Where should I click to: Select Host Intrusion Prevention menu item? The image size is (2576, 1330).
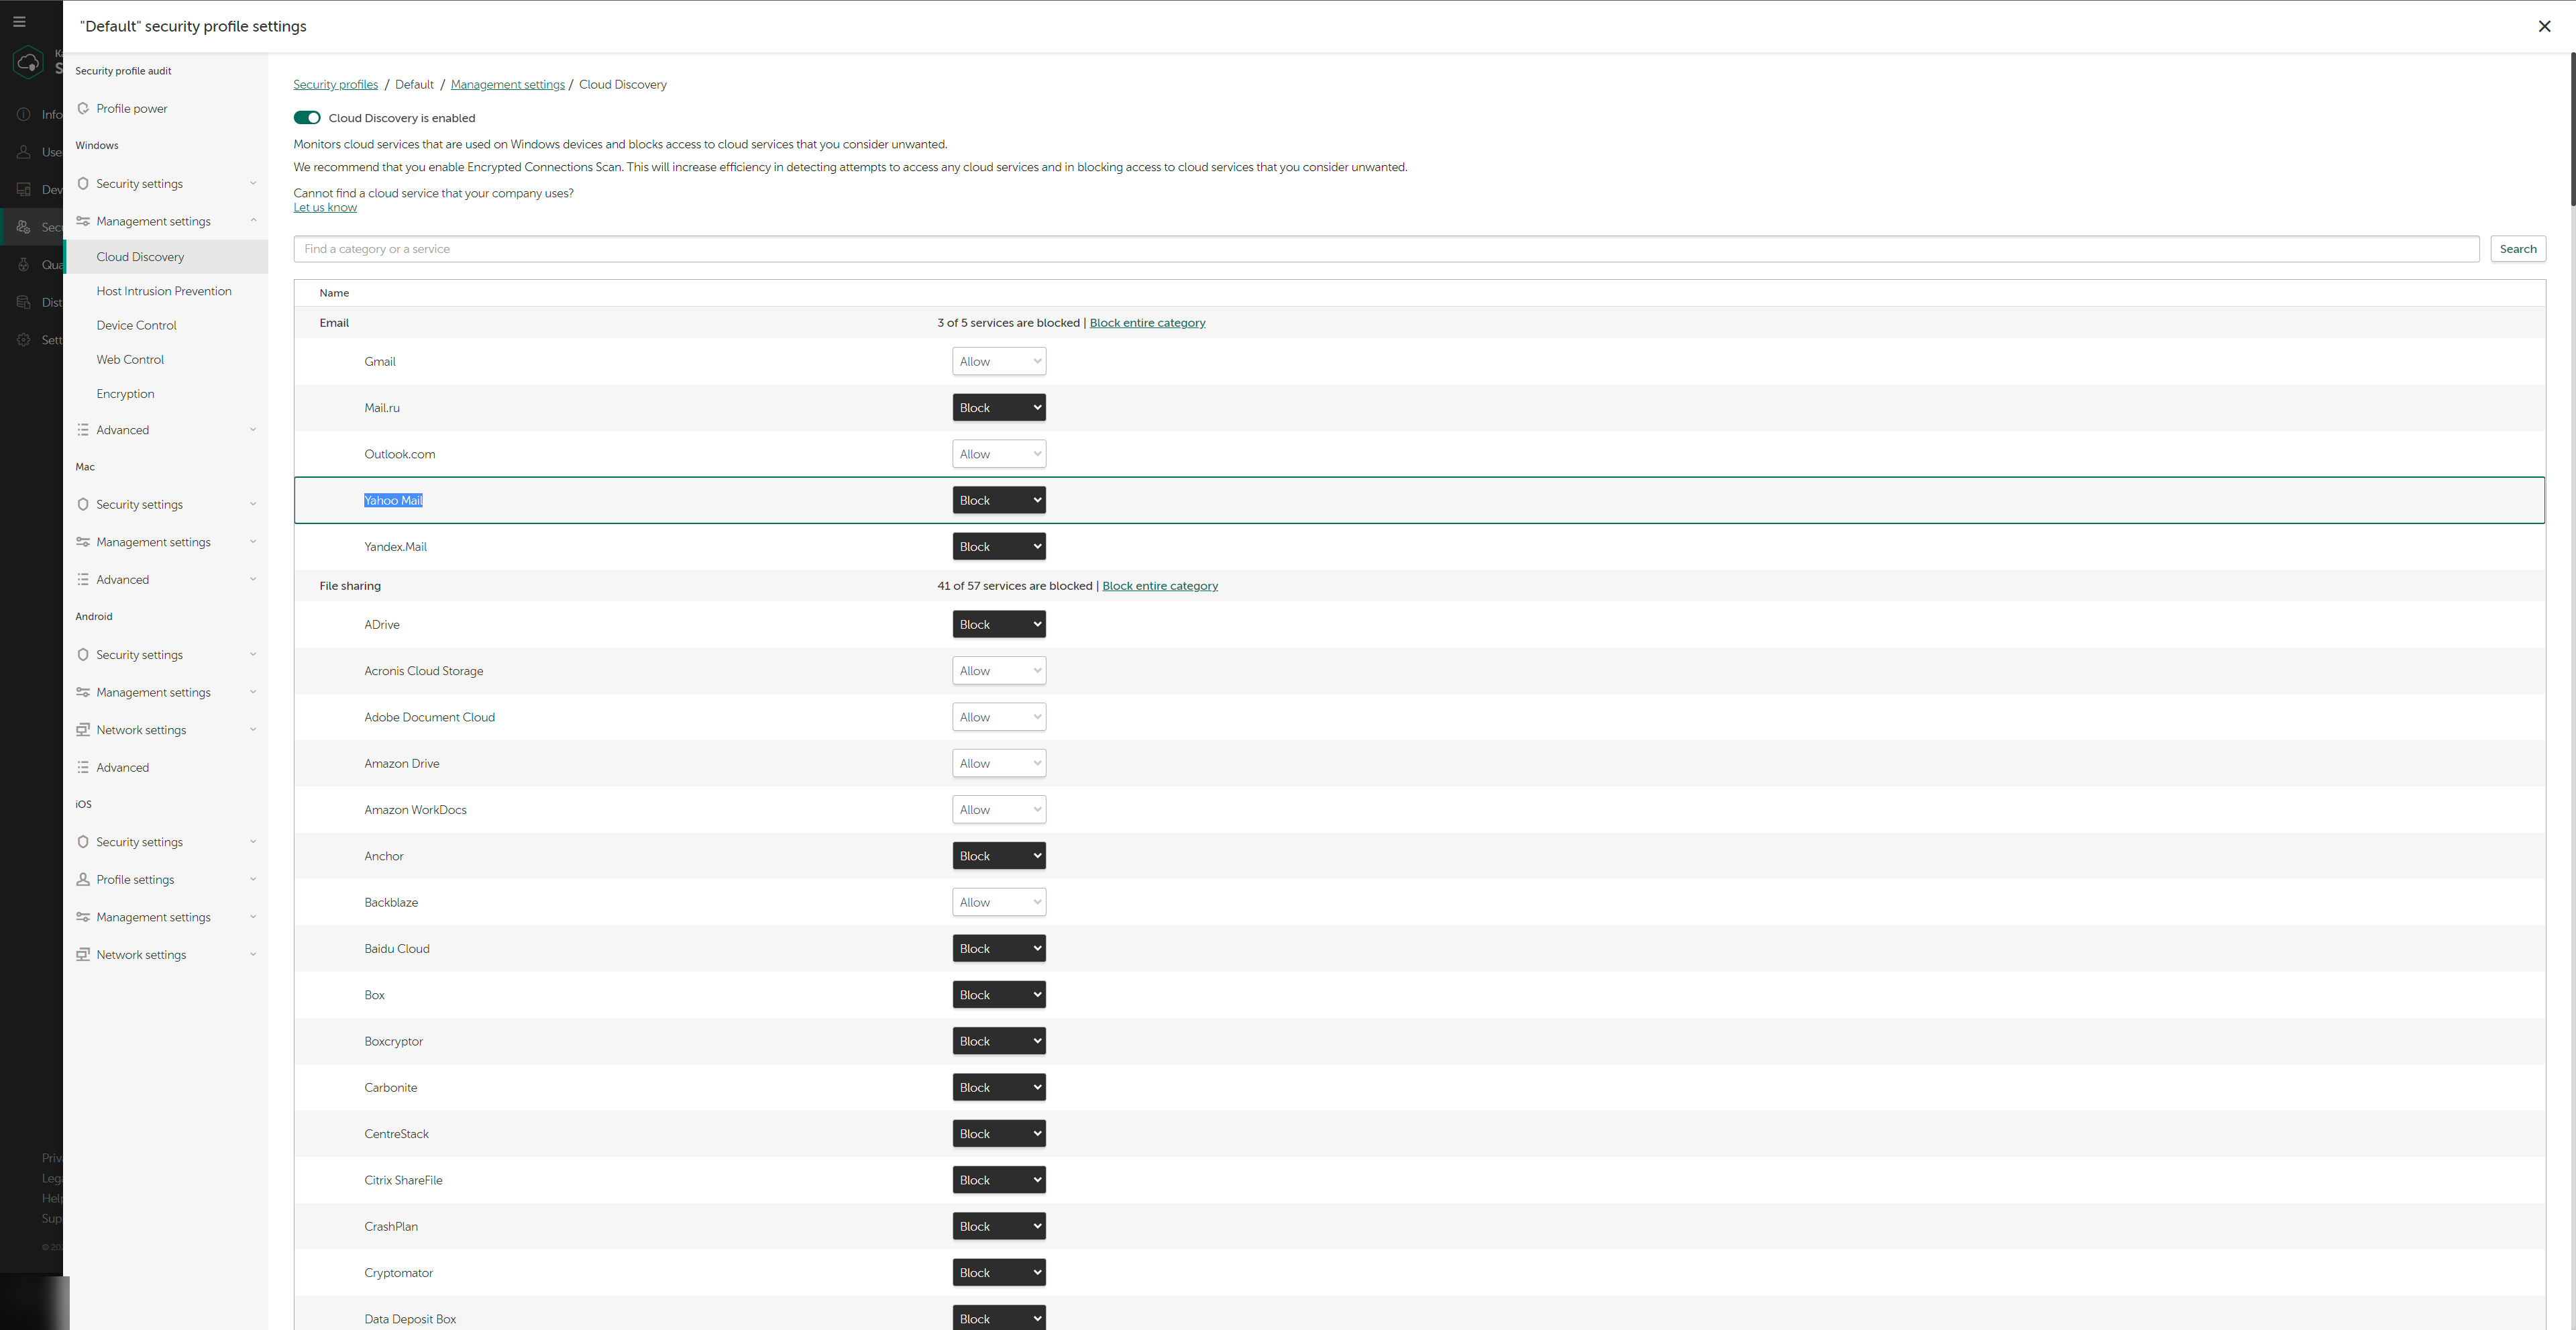tap(166, 291)
